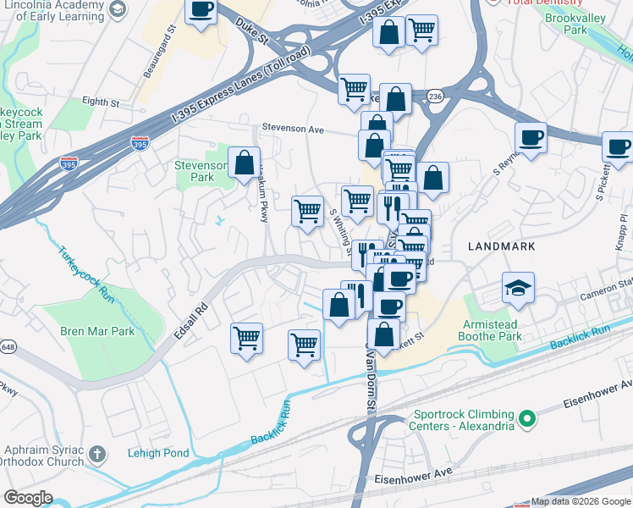Click the shopping bag marker at Stevenson Ave end

374,146
